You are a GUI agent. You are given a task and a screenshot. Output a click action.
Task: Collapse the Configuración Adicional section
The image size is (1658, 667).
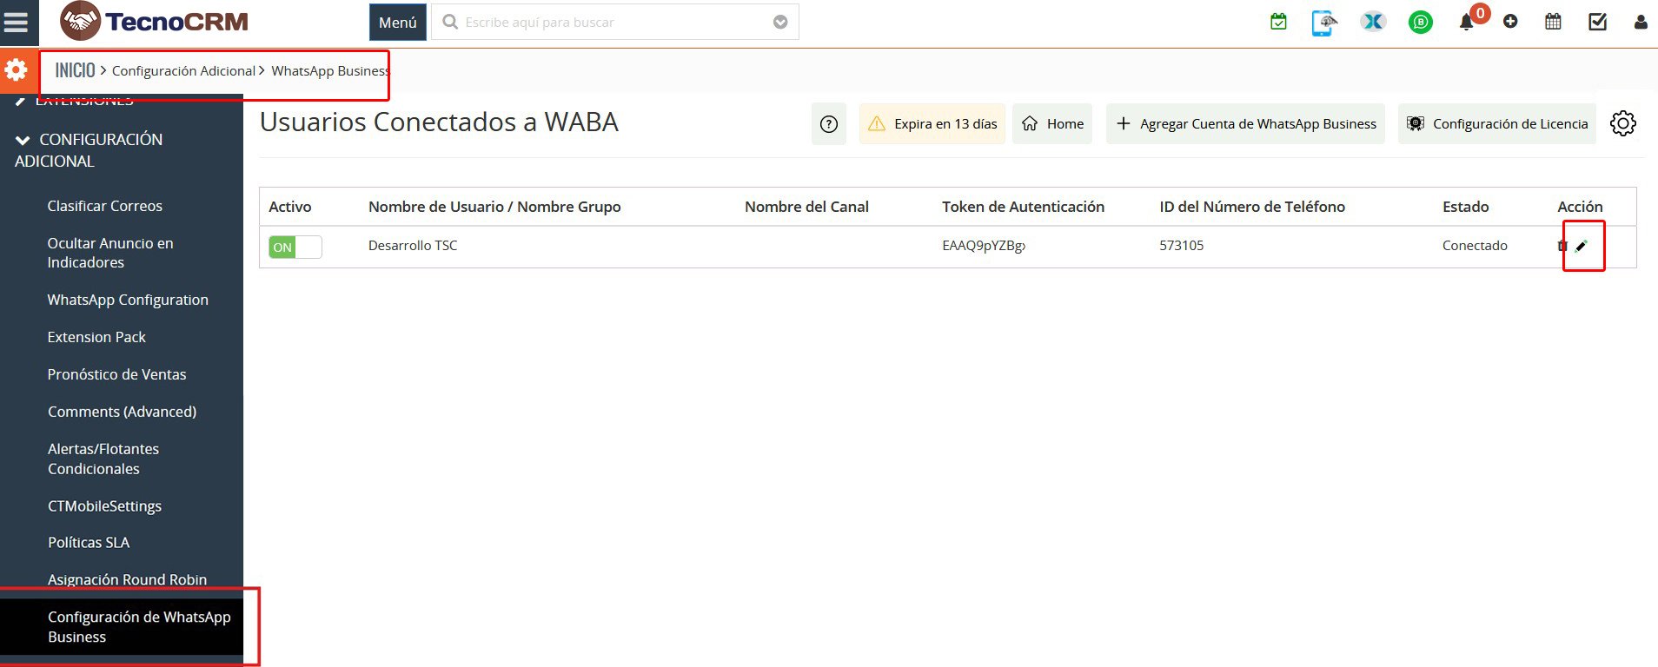23,140
